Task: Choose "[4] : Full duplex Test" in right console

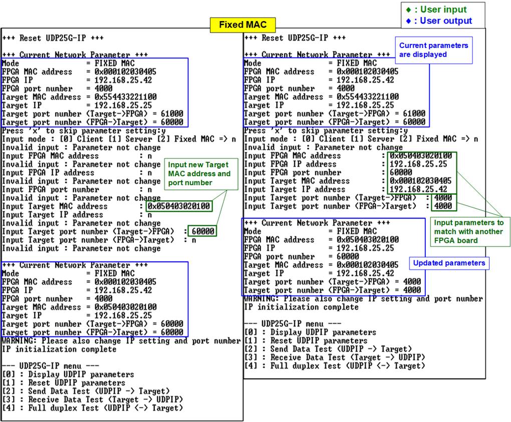Action: pos(335,366)
